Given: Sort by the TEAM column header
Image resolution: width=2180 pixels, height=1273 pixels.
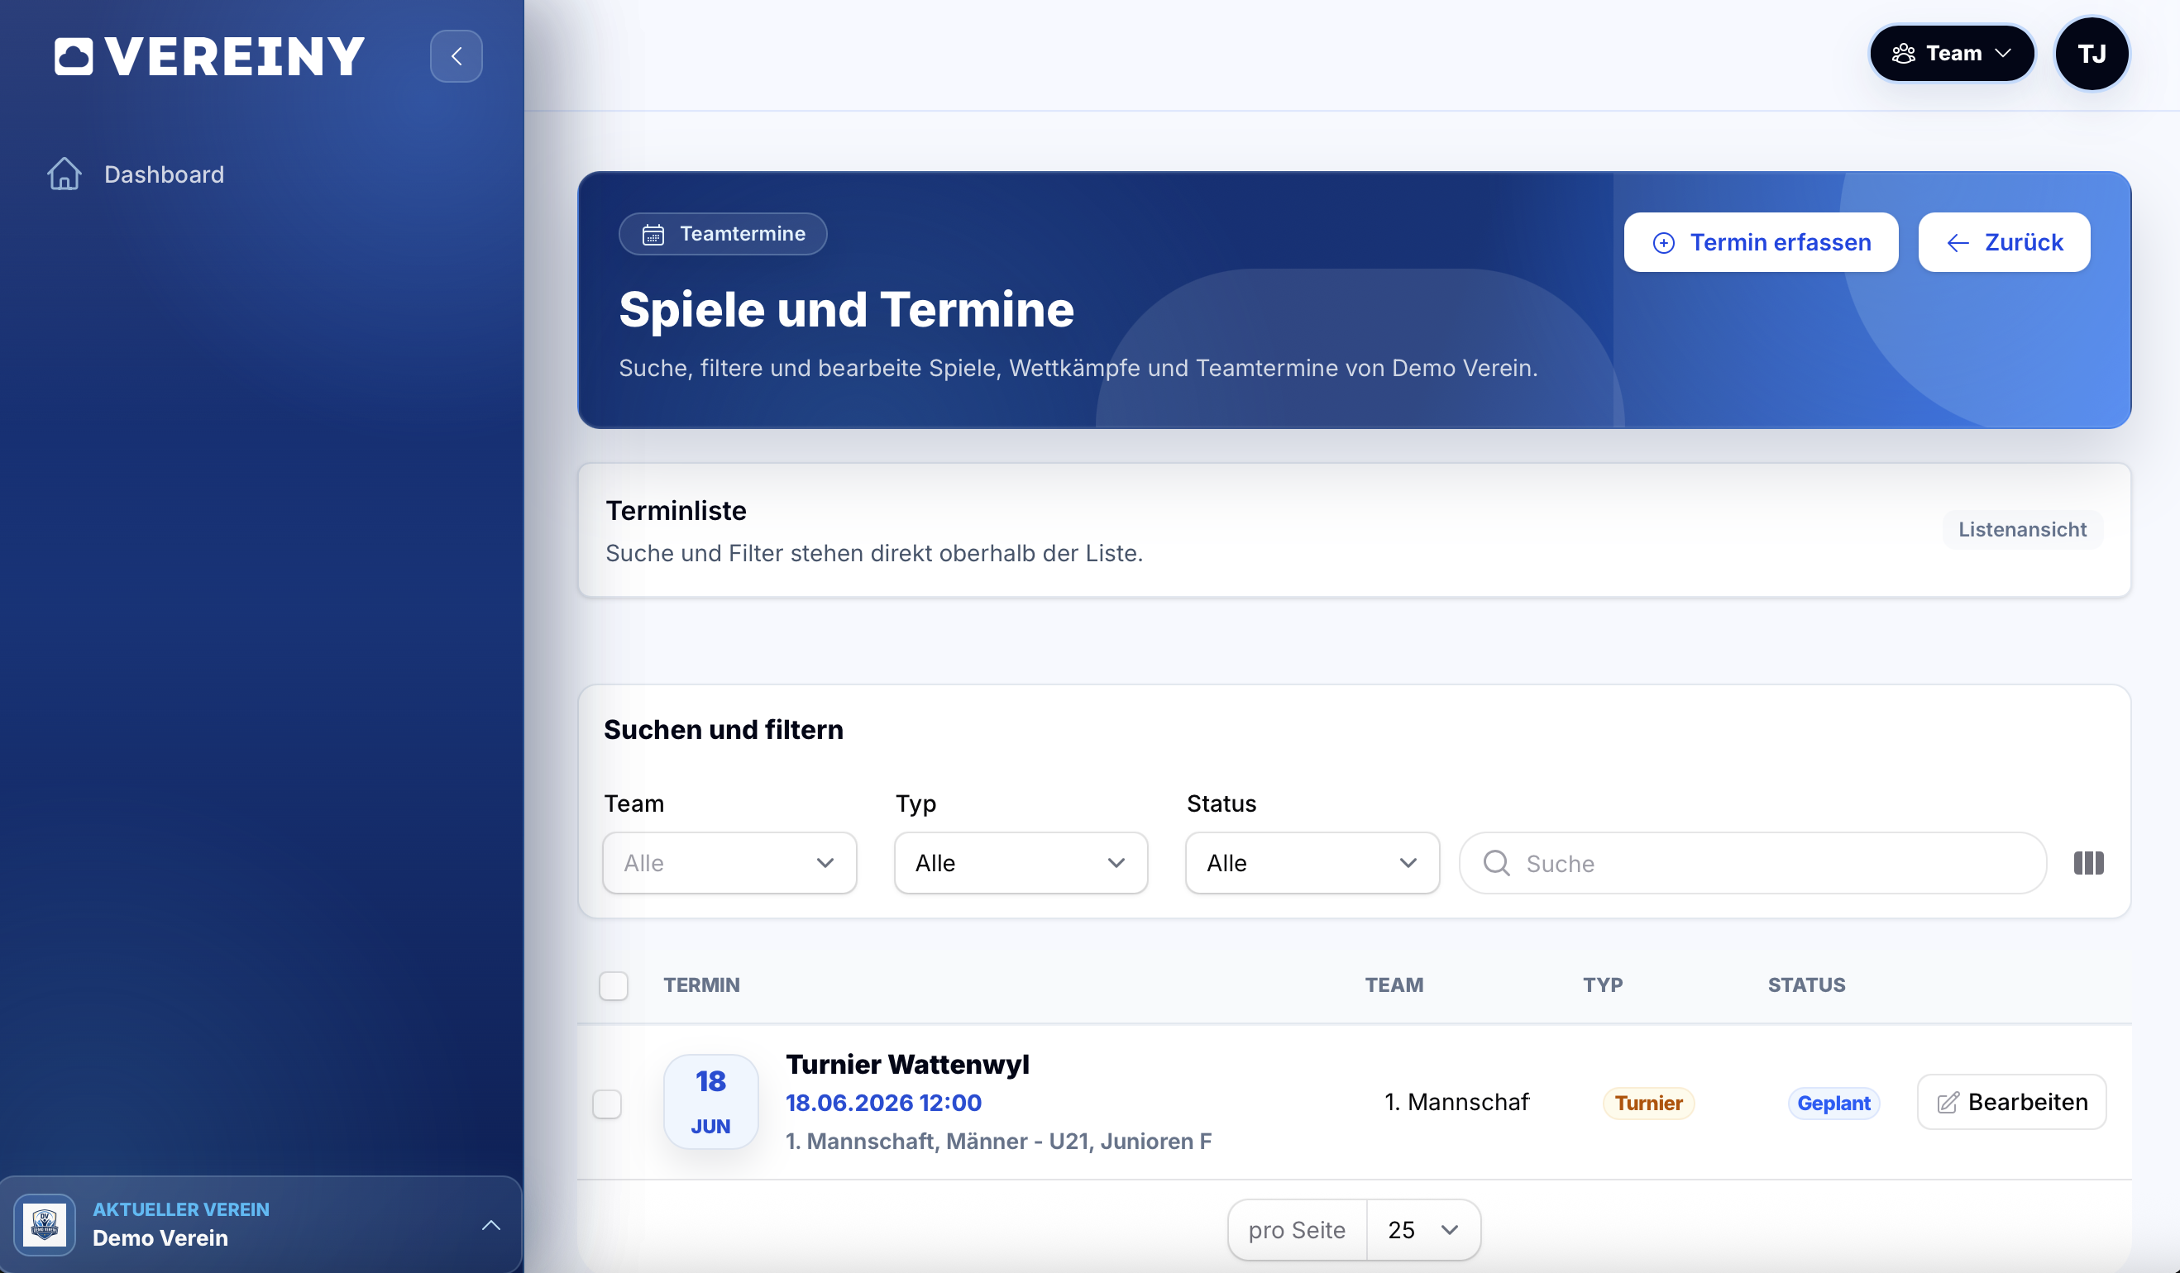Looking at the screenshot, I should point(1394,985).
